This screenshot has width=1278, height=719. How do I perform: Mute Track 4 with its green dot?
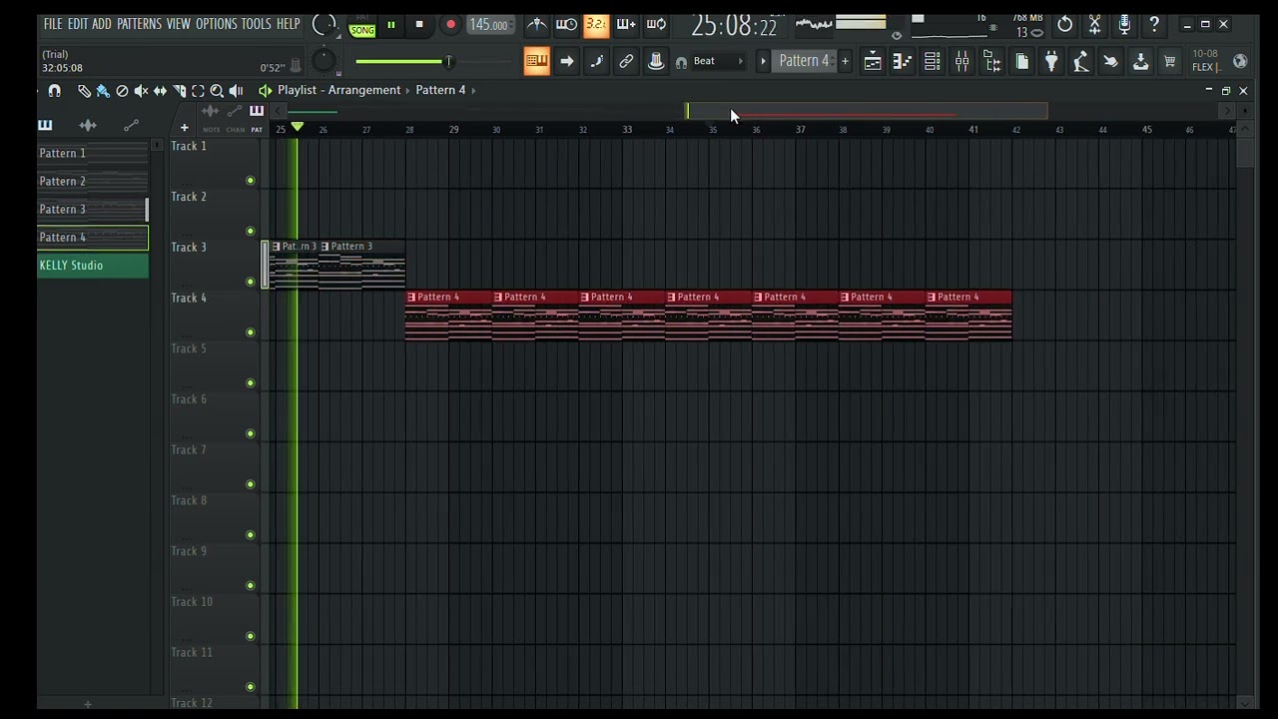click(251, 333)
